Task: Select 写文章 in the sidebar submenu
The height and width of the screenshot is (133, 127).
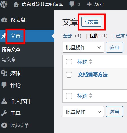Action: coord(9,60)
